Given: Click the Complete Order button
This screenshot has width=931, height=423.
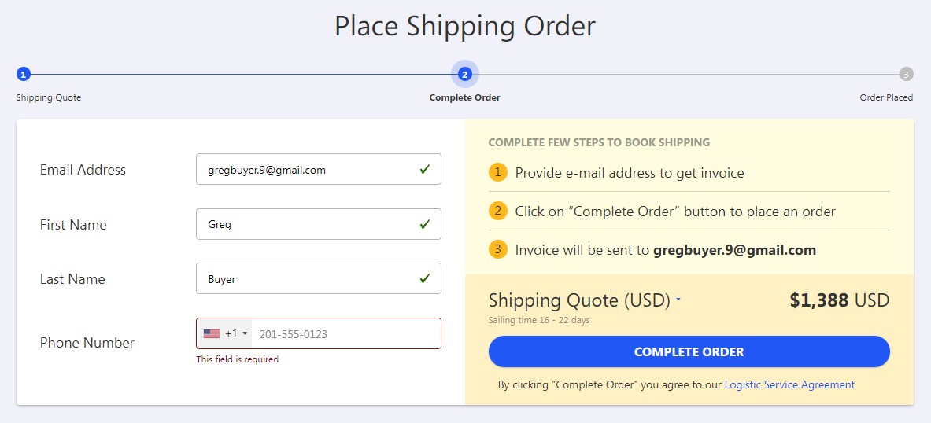Looking at the screenshot, I should click(689, 351).
